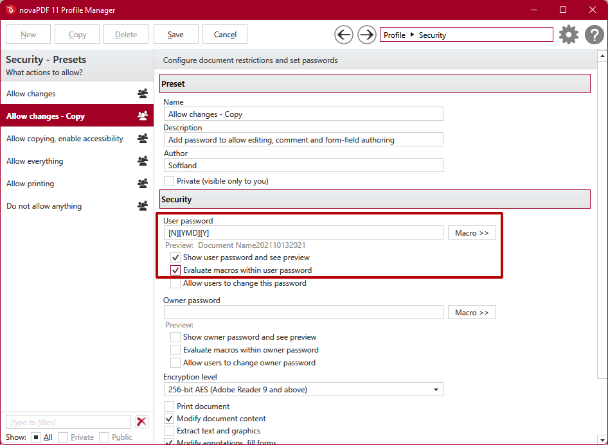Click the Description input field
The width and height of the screenshot is (608, 445).
(303, 139)
